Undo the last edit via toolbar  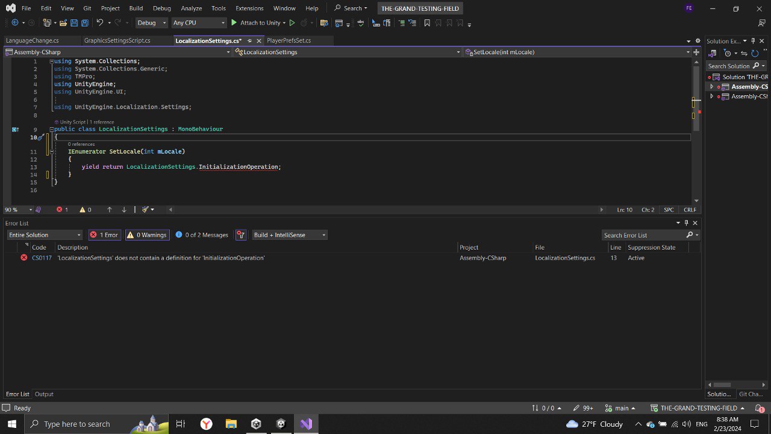(99, 22)
